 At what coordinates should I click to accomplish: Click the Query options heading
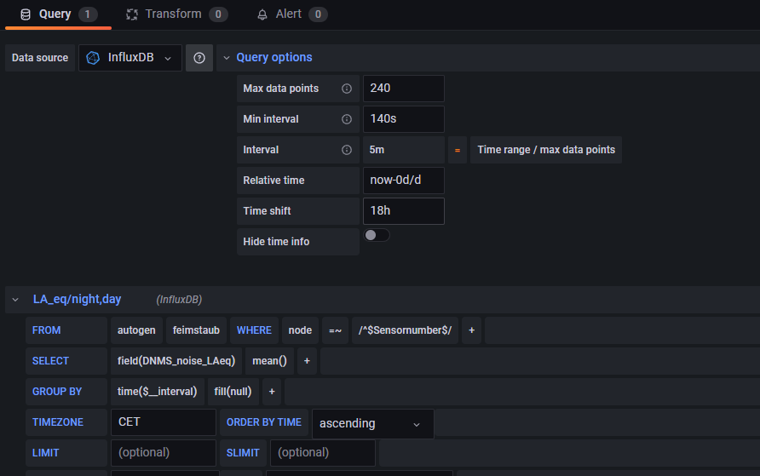(x=273, y=57)
